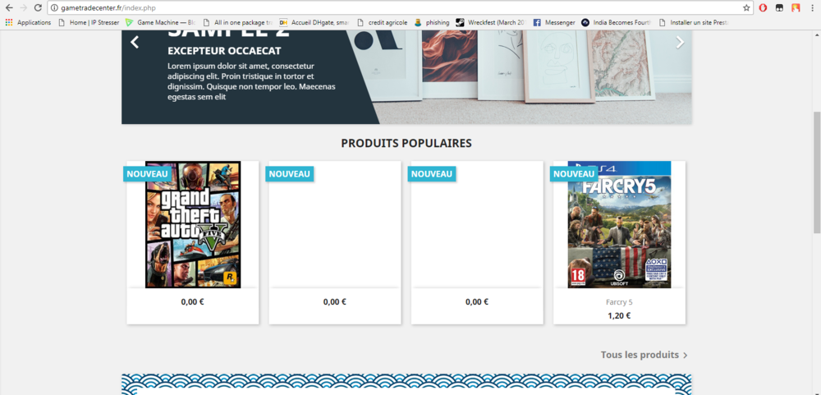Open the Chrome three-dot menu
The width and height of the screenshot is (821, 395).
click(x=812, y=8)
